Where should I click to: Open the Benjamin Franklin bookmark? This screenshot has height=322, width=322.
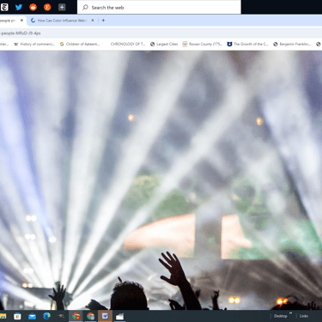(292, 44)
